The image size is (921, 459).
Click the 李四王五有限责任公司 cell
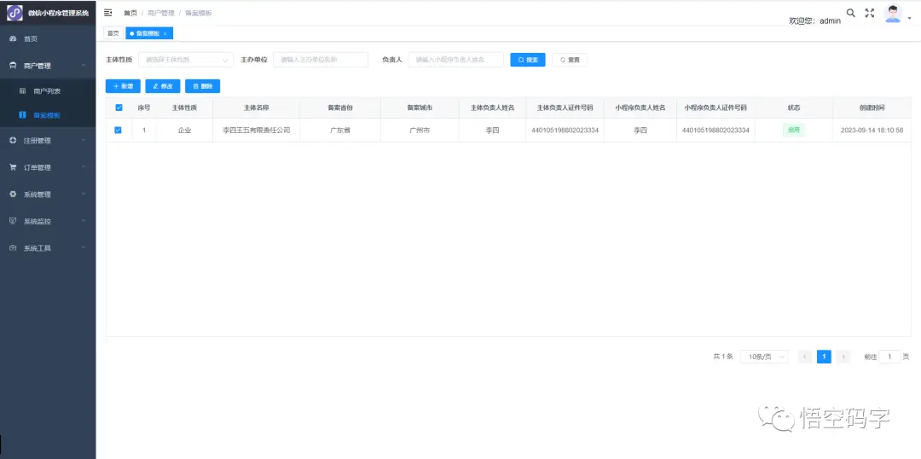coord(256,131)
